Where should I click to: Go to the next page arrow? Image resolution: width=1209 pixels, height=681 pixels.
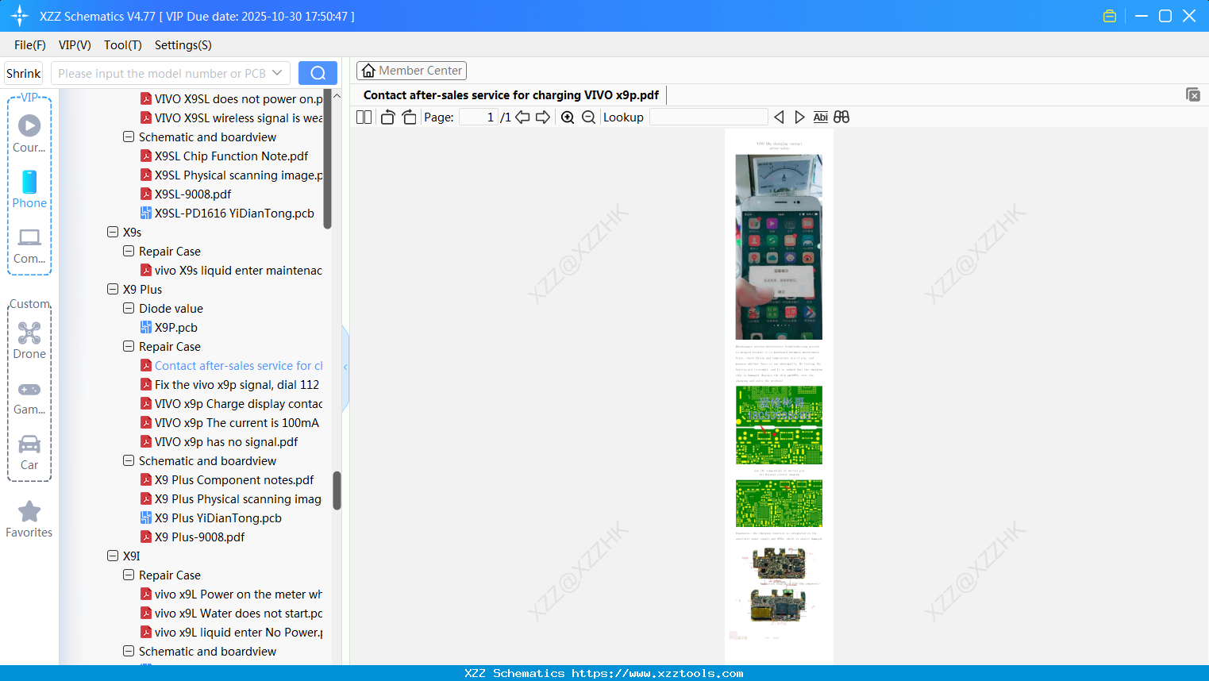coord(543,117)
